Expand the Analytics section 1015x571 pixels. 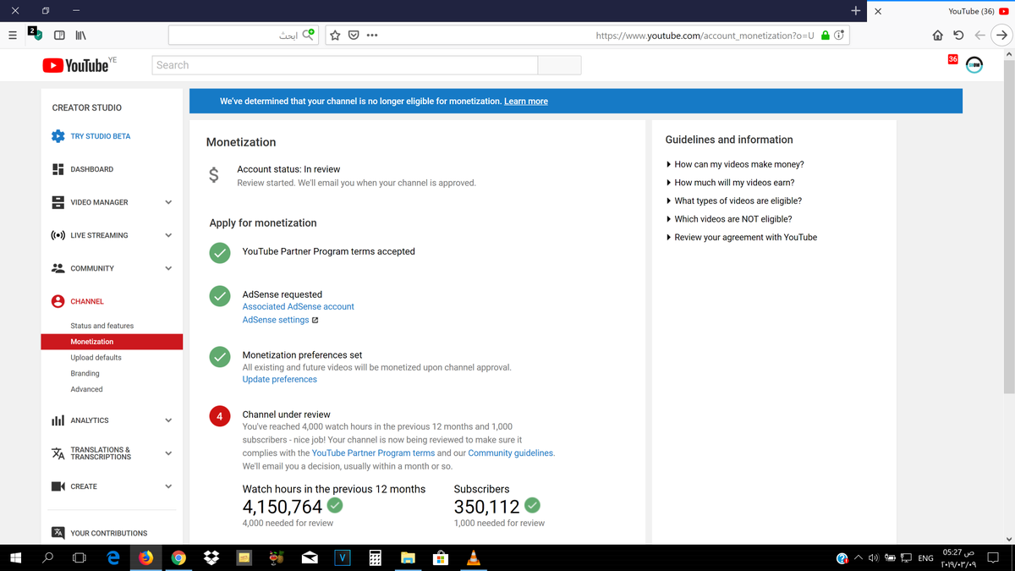click(x=168, y=420)
